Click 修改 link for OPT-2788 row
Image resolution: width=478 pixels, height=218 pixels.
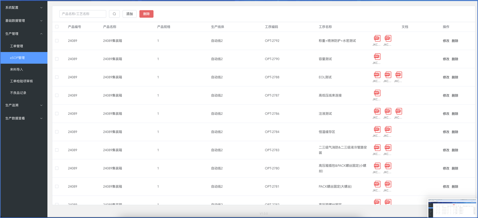[446, 77]
